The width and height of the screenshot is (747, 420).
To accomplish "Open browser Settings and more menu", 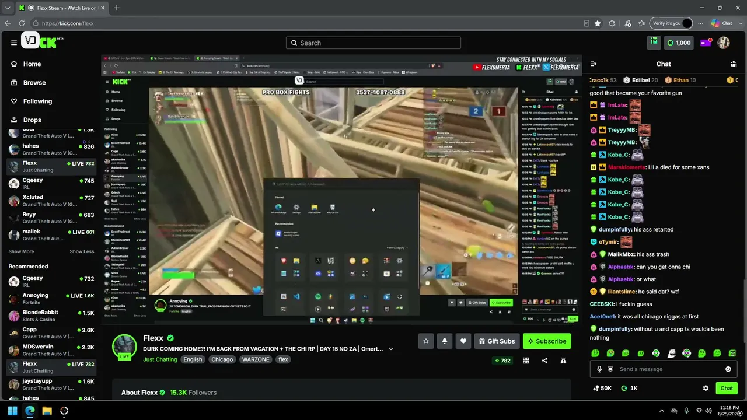I will pyautogui.click(x=700, y=23).
